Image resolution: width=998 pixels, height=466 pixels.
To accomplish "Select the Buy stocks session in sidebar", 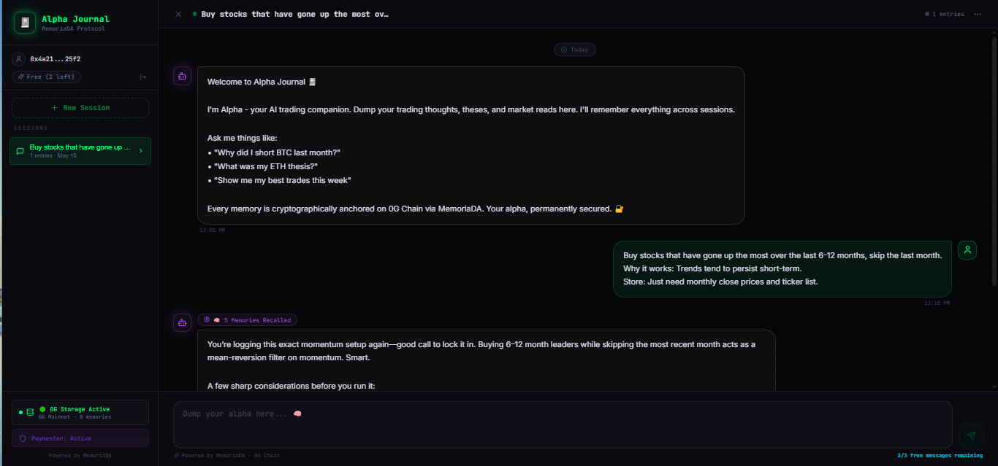I will [x=80, y=151].
